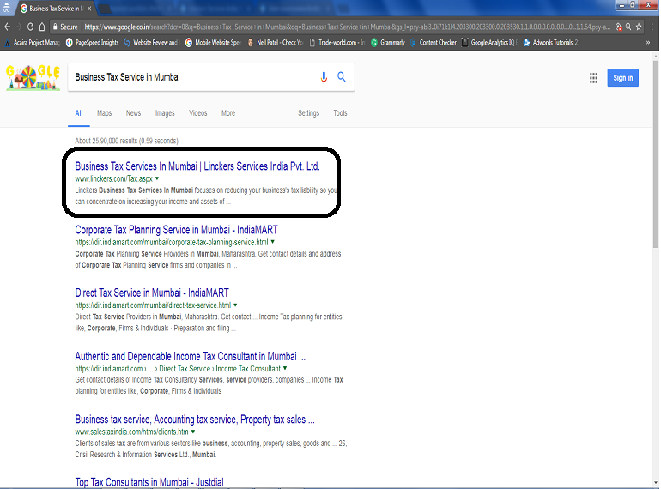
Task: Expand dropdown arrow beside Income Tax Consultant breadcrumb
Action: [285, 369]
